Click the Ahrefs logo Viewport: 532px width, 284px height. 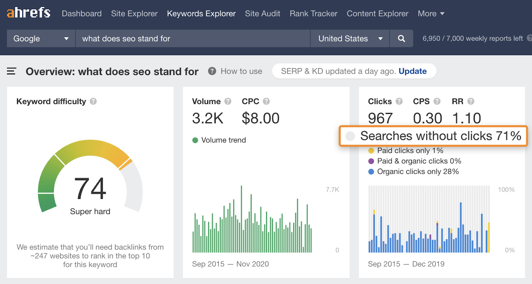click(29, 13)
